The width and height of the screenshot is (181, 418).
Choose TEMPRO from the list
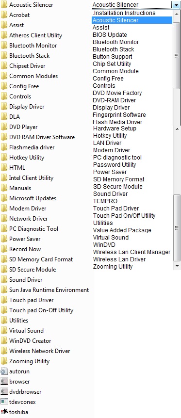point(105,201)
